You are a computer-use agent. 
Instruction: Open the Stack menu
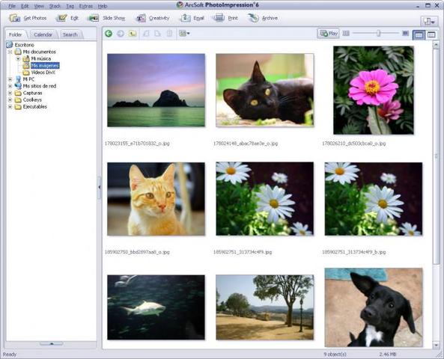(x=55, y=6)
